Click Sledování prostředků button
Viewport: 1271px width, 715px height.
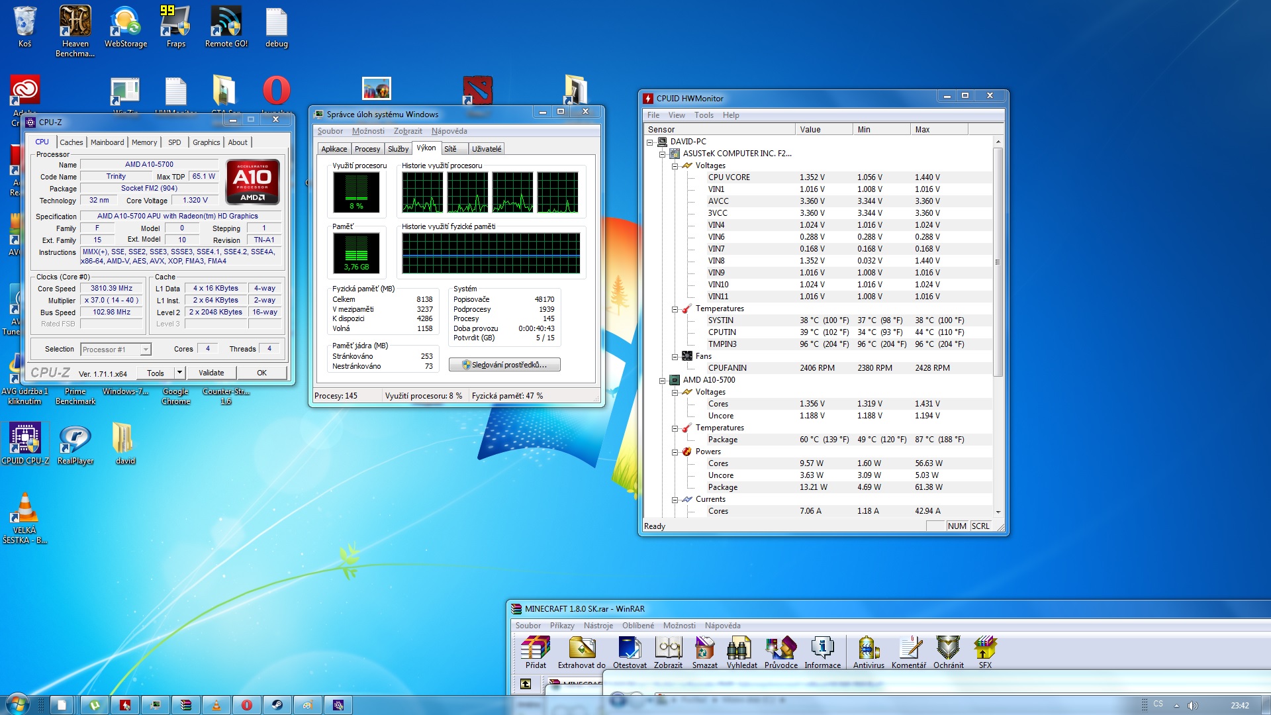(x=504, y=365)
